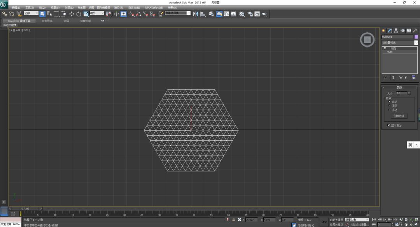Open the MAXScript menu
420x227 pixels.
tap(154, 7)
